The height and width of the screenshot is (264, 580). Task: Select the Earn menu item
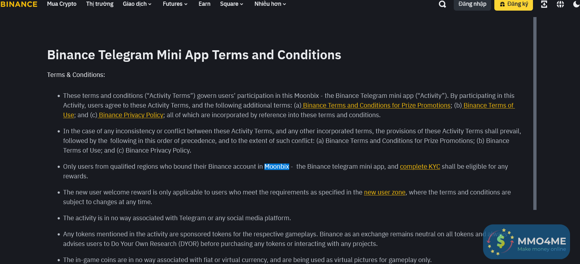pyautogui.click(x=204, y=4)
